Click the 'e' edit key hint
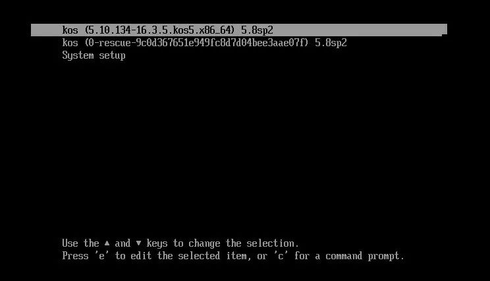Image resolution: width=490 pixels, height=281 pixels. coord(101,256)
